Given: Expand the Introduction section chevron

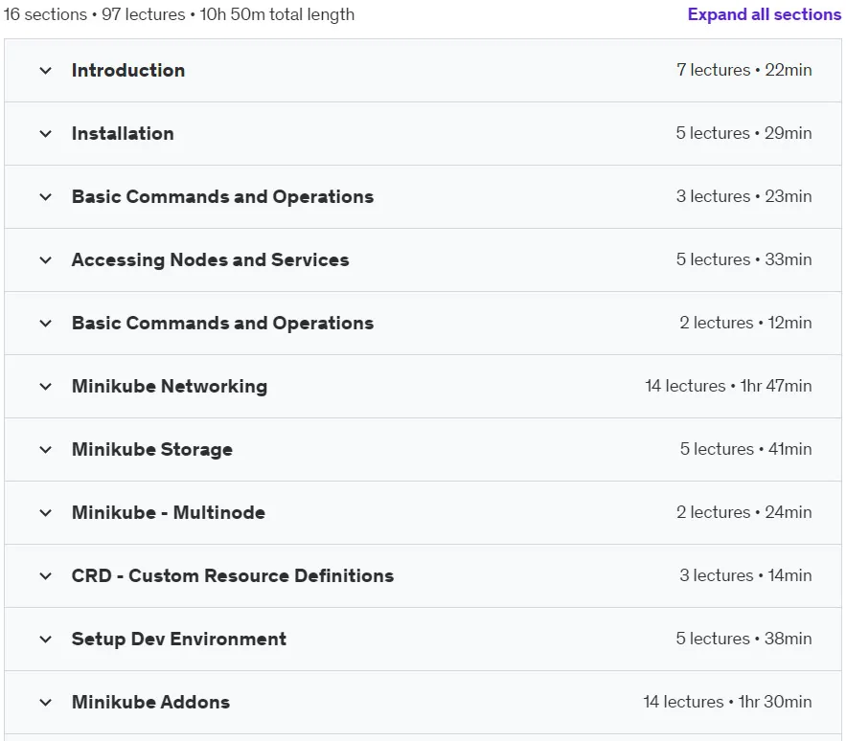Looking at the screenshot, I should 46,71.
